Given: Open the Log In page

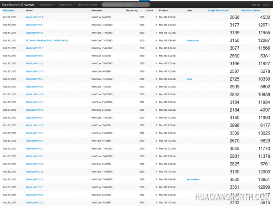Looking at the screenshot, I should [x=266, y=5].
